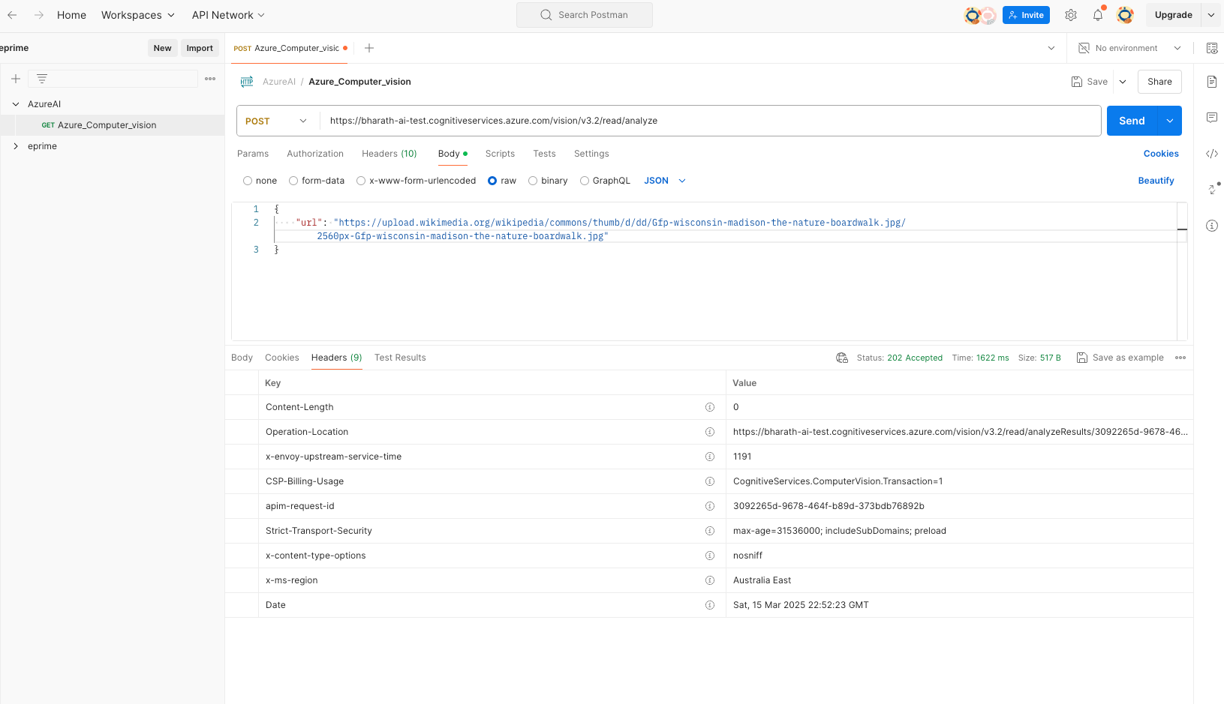
Task: Go forward with the right arrow icon
Action: pyautogui.click(x=39, y=15)
